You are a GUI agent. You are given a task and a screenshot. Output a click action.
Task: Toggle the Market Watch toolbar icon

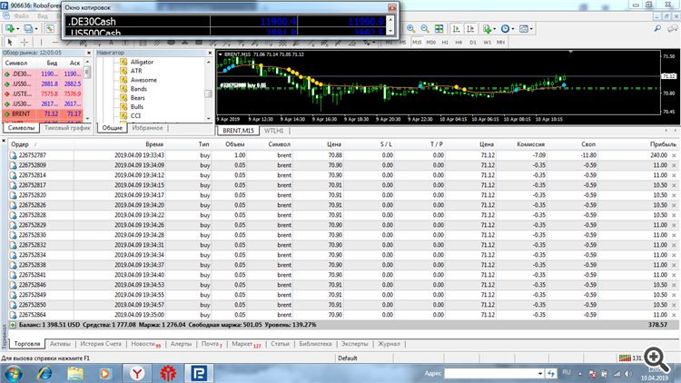click(x=50, y=29)
